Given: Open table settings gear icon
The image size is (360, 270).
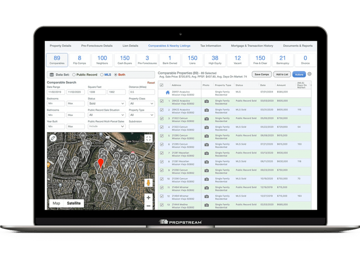Looking at the screenshot, I should [x=309, y=74].
